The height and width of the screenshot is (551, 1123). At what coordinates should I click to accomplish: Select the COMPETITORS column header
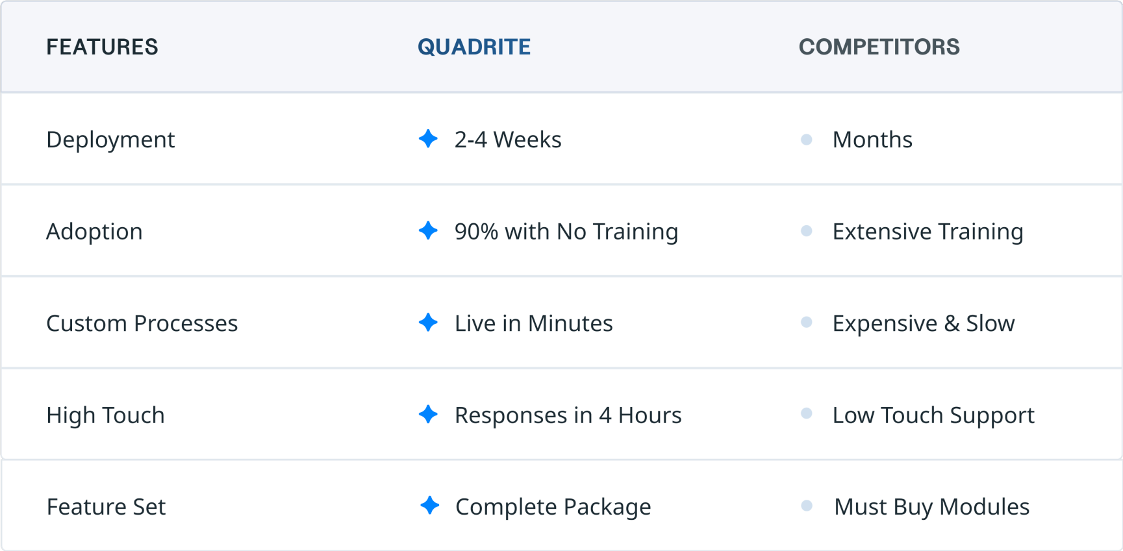[x=879, y=47]
